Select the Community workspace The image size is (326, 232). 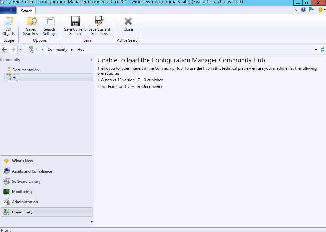(47, 212)
